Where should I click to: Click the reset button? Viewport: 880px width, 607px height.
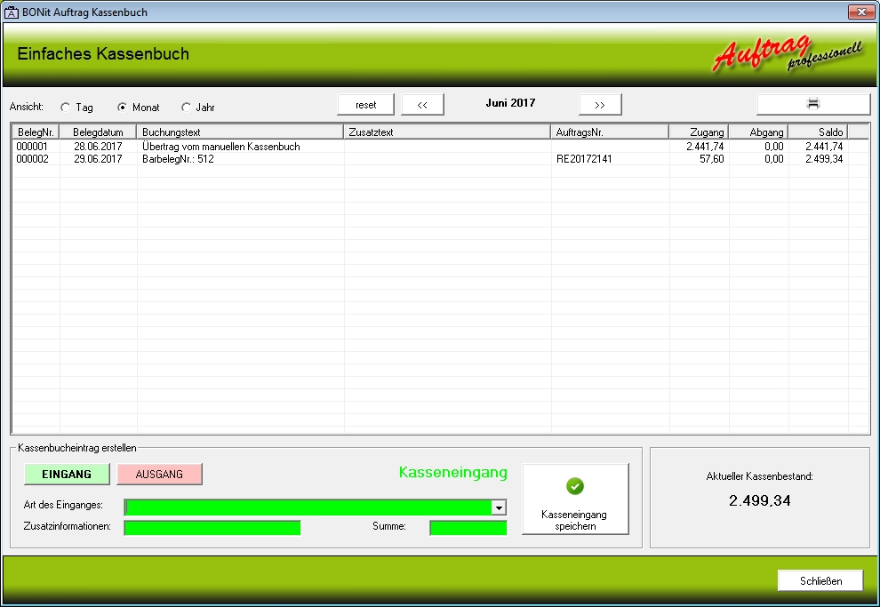366,105
